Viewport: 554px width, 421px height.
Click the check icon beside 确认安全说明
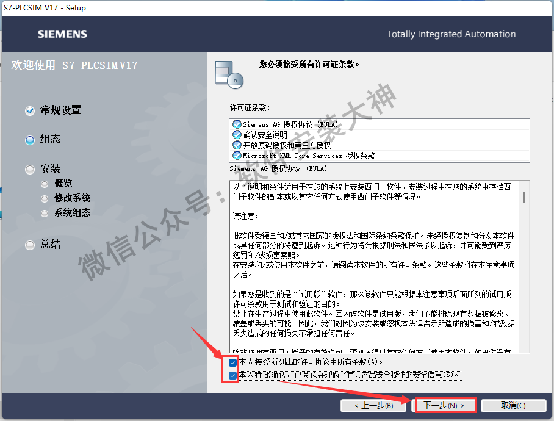pyautogui.click(x=237, y=135)
